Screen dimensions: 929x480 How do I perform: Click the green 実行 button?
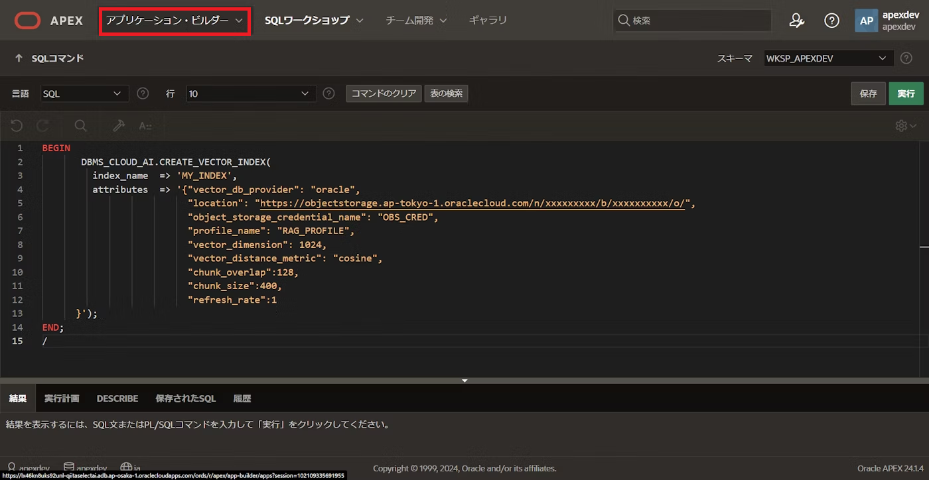[906, 93]
